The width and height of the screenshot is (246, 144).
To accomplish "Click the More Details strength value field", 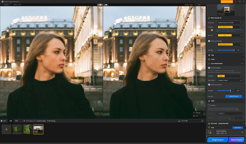I will pyautogui.click(x=238, y=50).
